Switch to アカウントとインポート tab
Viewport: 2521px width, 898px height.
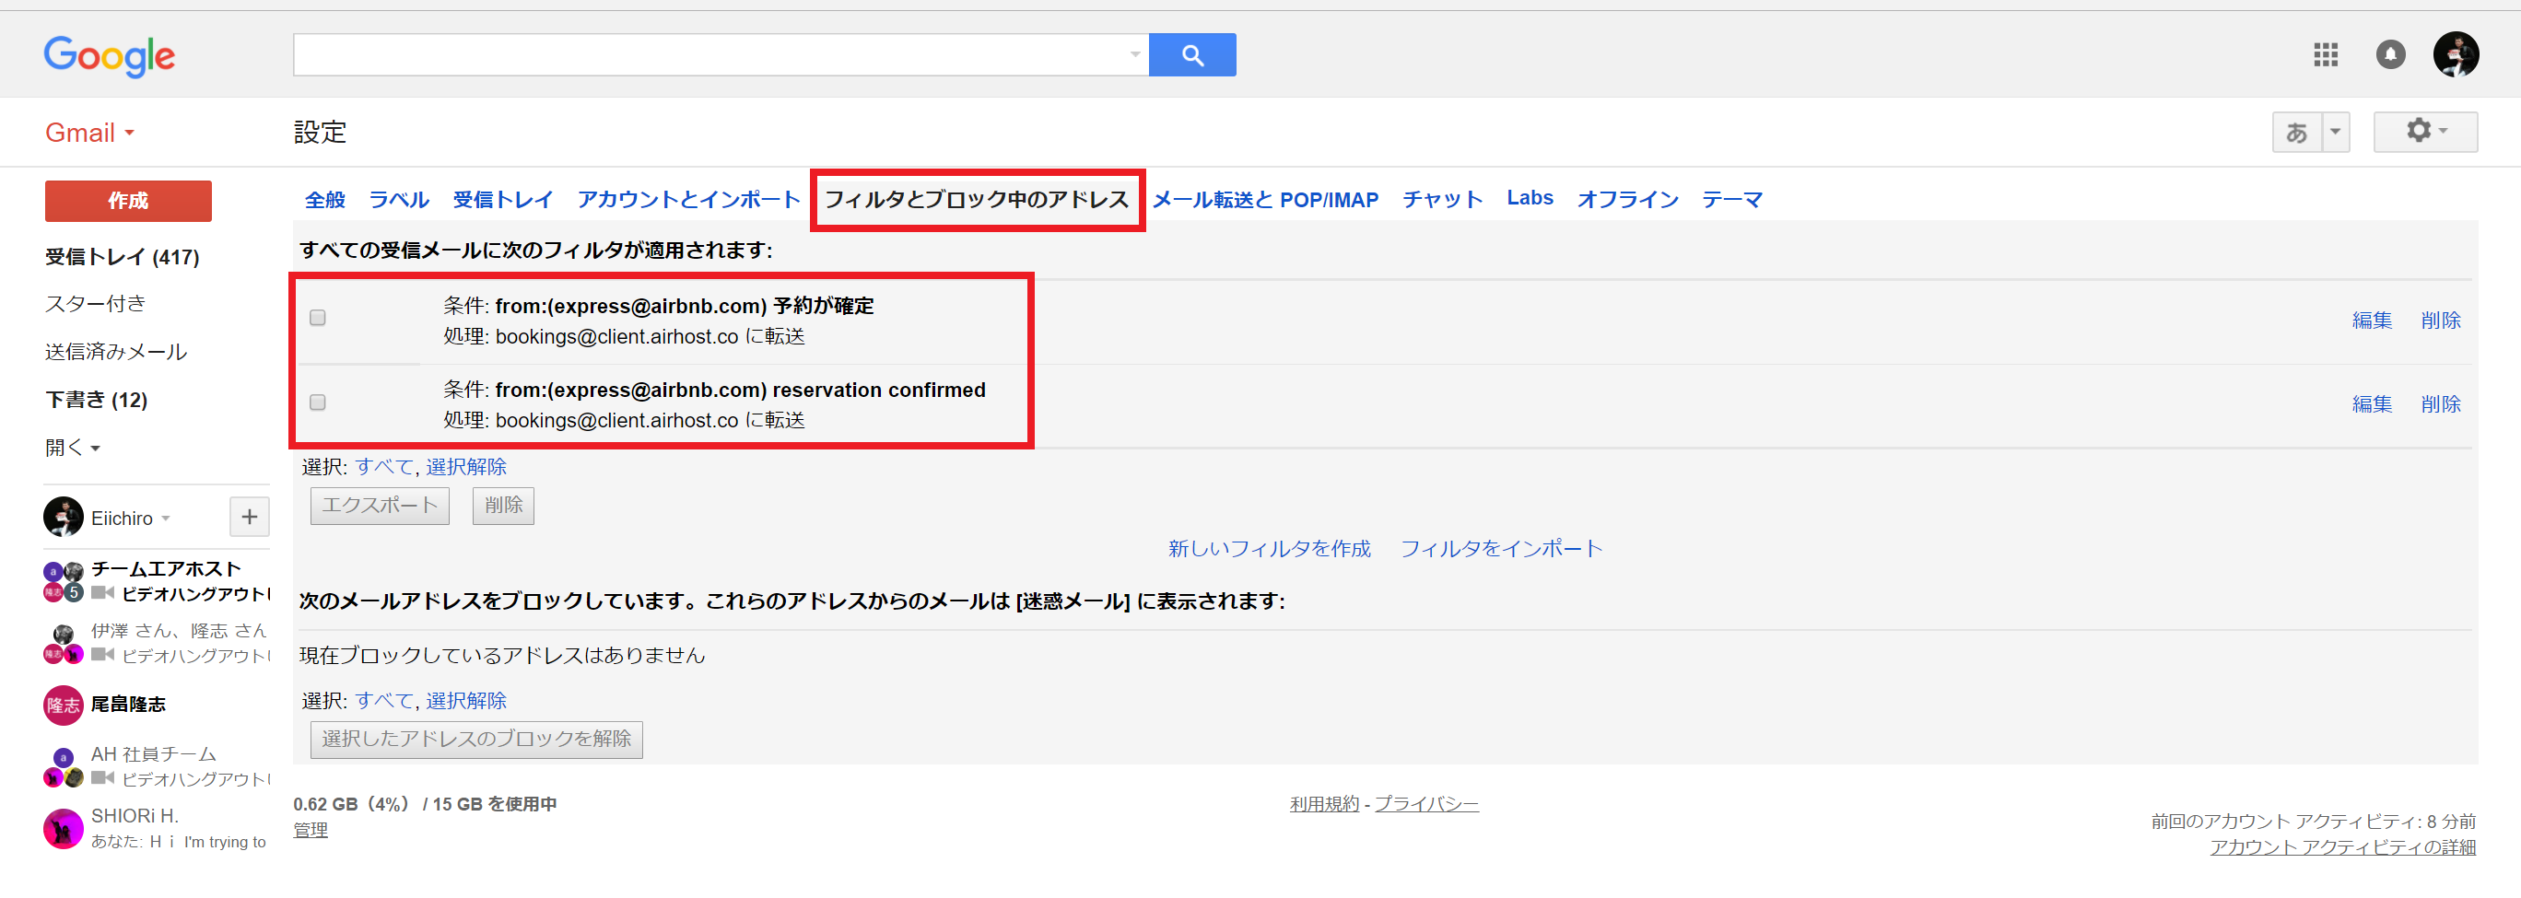pyautogui.click(x=689, y=200)
